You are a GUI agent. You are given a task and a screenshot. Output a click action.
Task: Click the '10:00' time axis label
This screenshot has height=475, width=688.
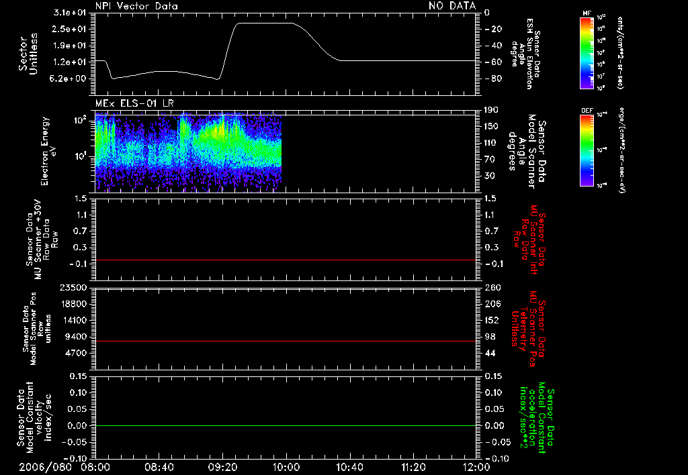pyautogui.click(x=286, y=467)
